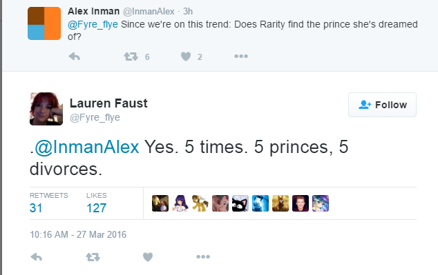Open the 3h timestamp on Alex's tweet
The width and height of the screenshot is (438, 275).
(188, 12)
